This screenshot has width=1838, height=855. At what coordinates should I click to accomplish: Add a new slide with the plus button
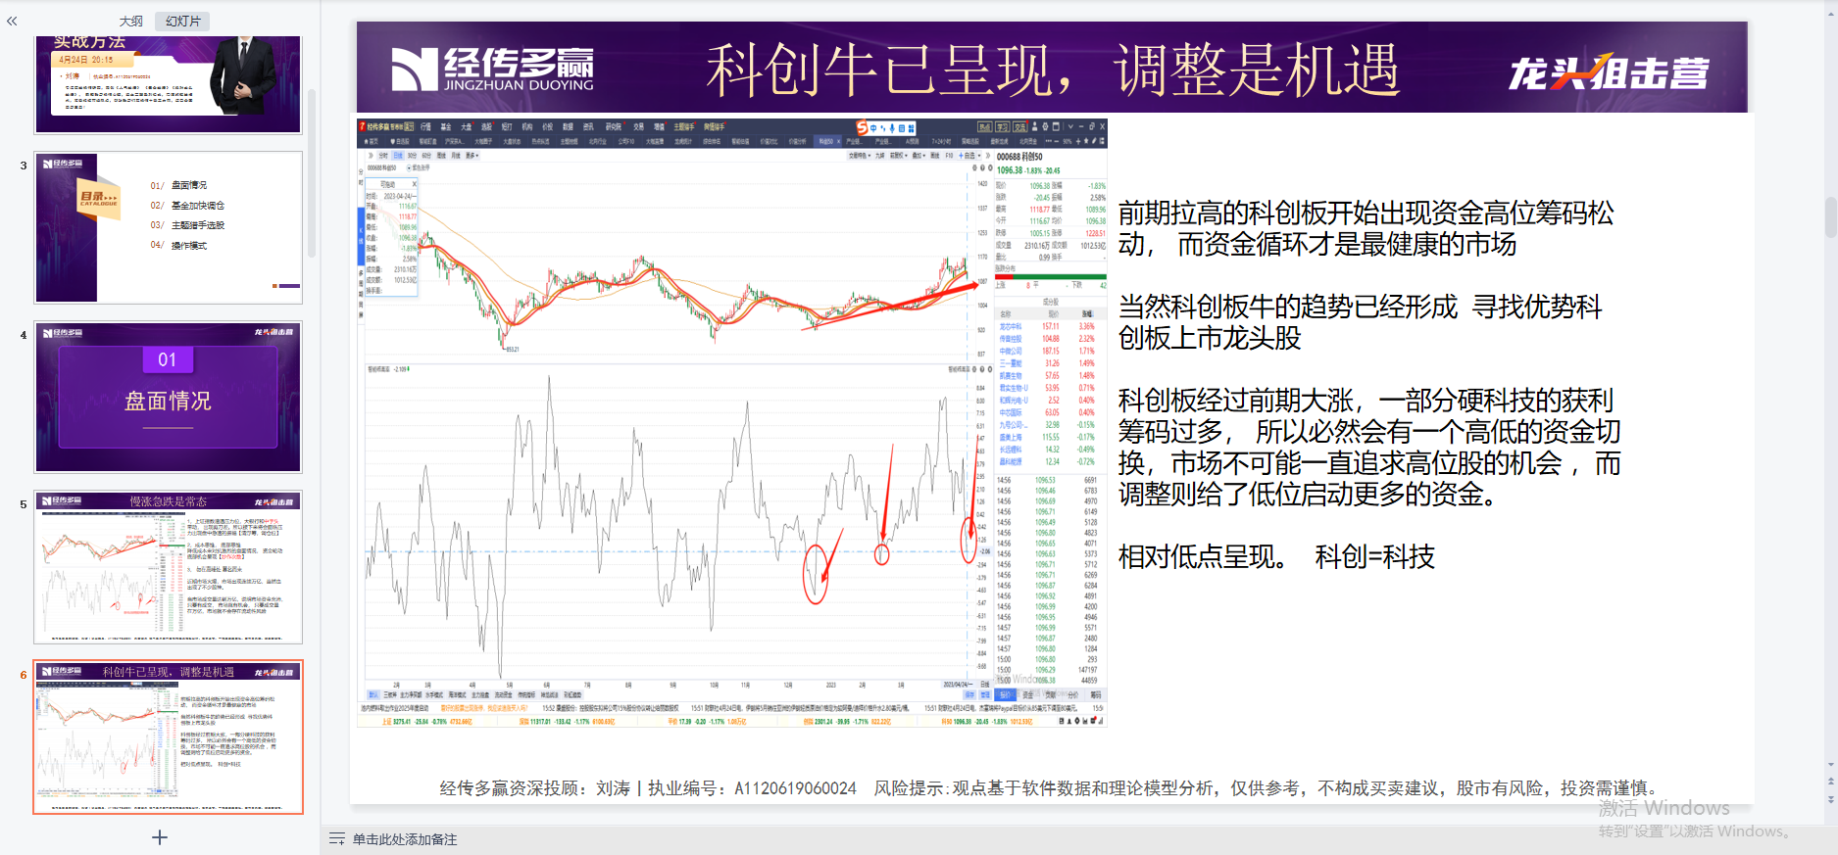pos(160,837)
